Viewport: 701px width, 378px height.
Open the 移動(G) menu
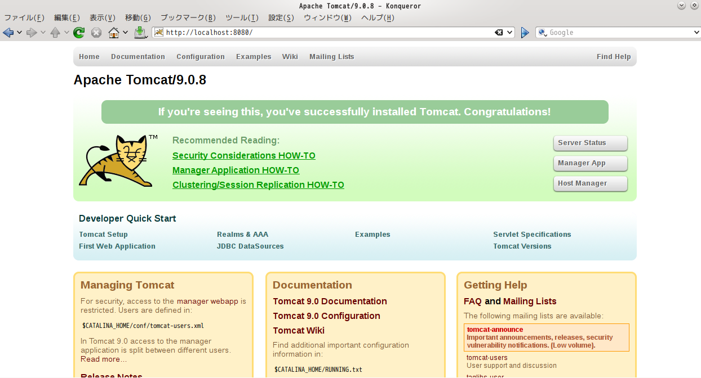pos(138,17)
